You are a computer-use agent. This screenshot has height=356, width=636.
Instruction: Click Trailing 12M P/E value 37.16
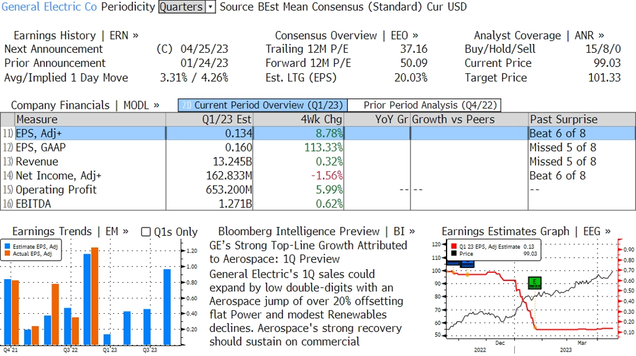click(x=414, y=49)
